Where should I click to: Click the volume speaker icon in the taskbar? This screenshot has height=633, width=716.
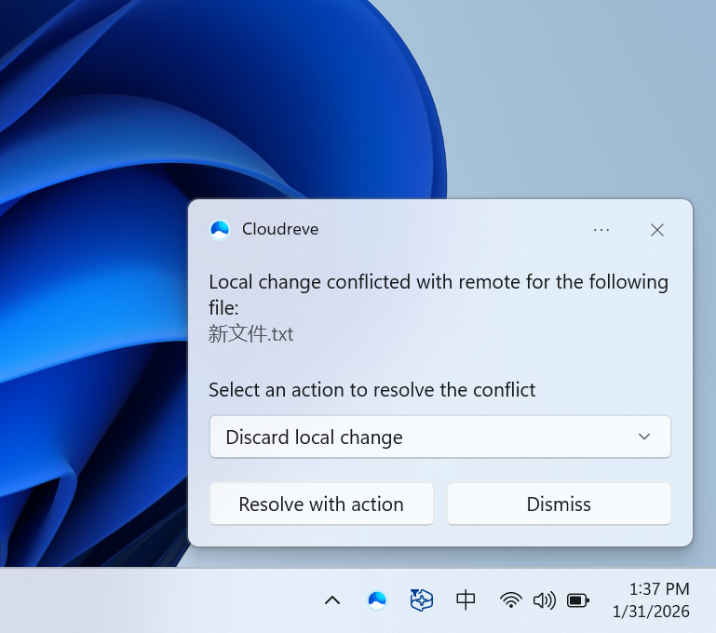[544, 600]
